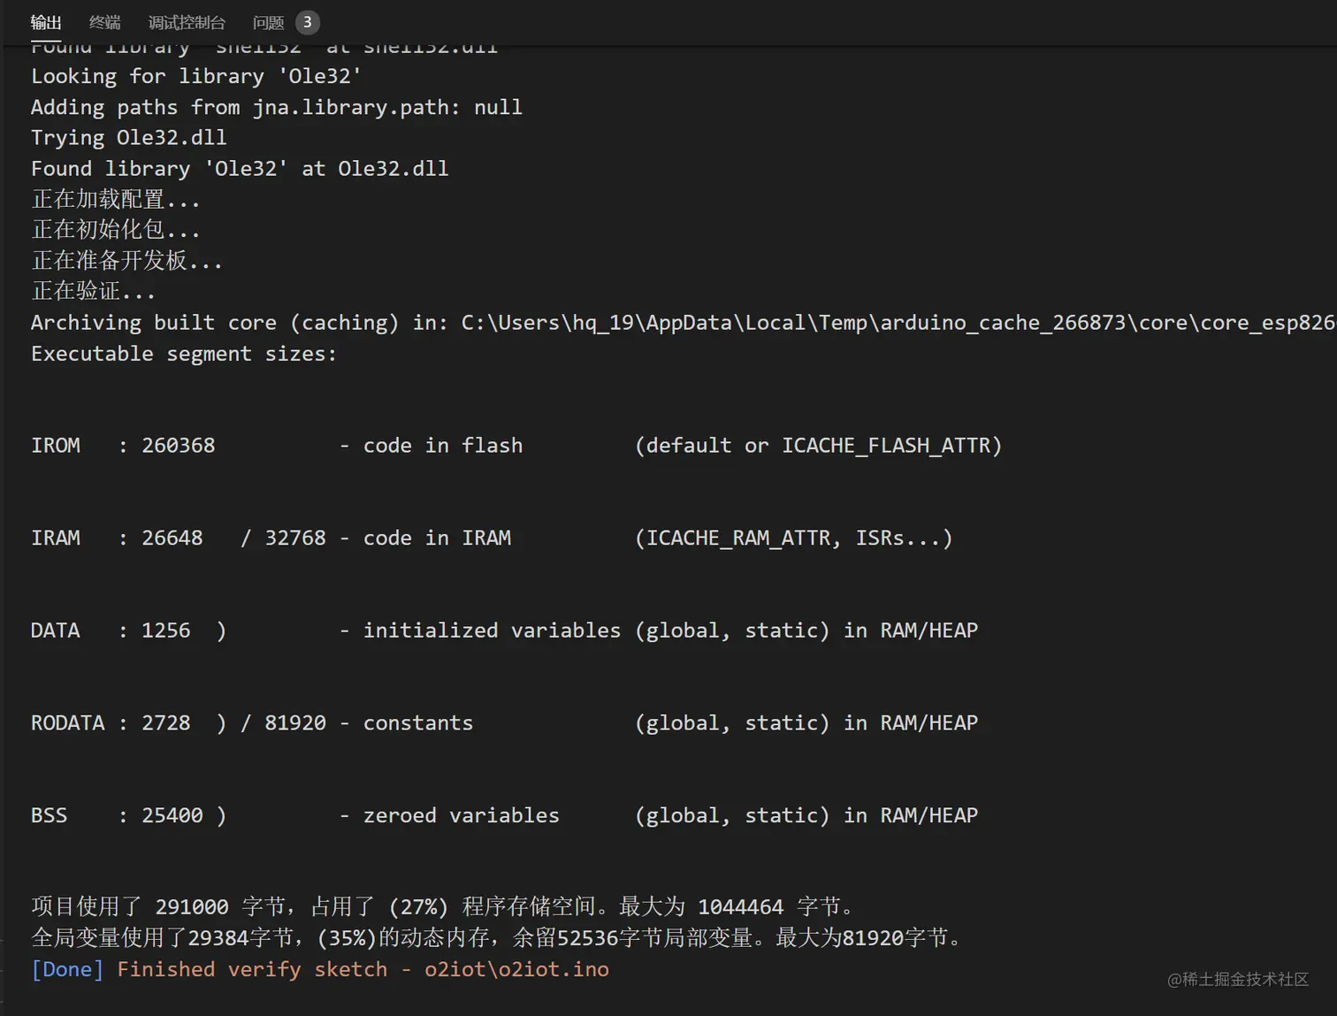The height and width of the screenshot is (1016, 1337).
Task: Click the "constants" description
Action: [x=418, y=723]
